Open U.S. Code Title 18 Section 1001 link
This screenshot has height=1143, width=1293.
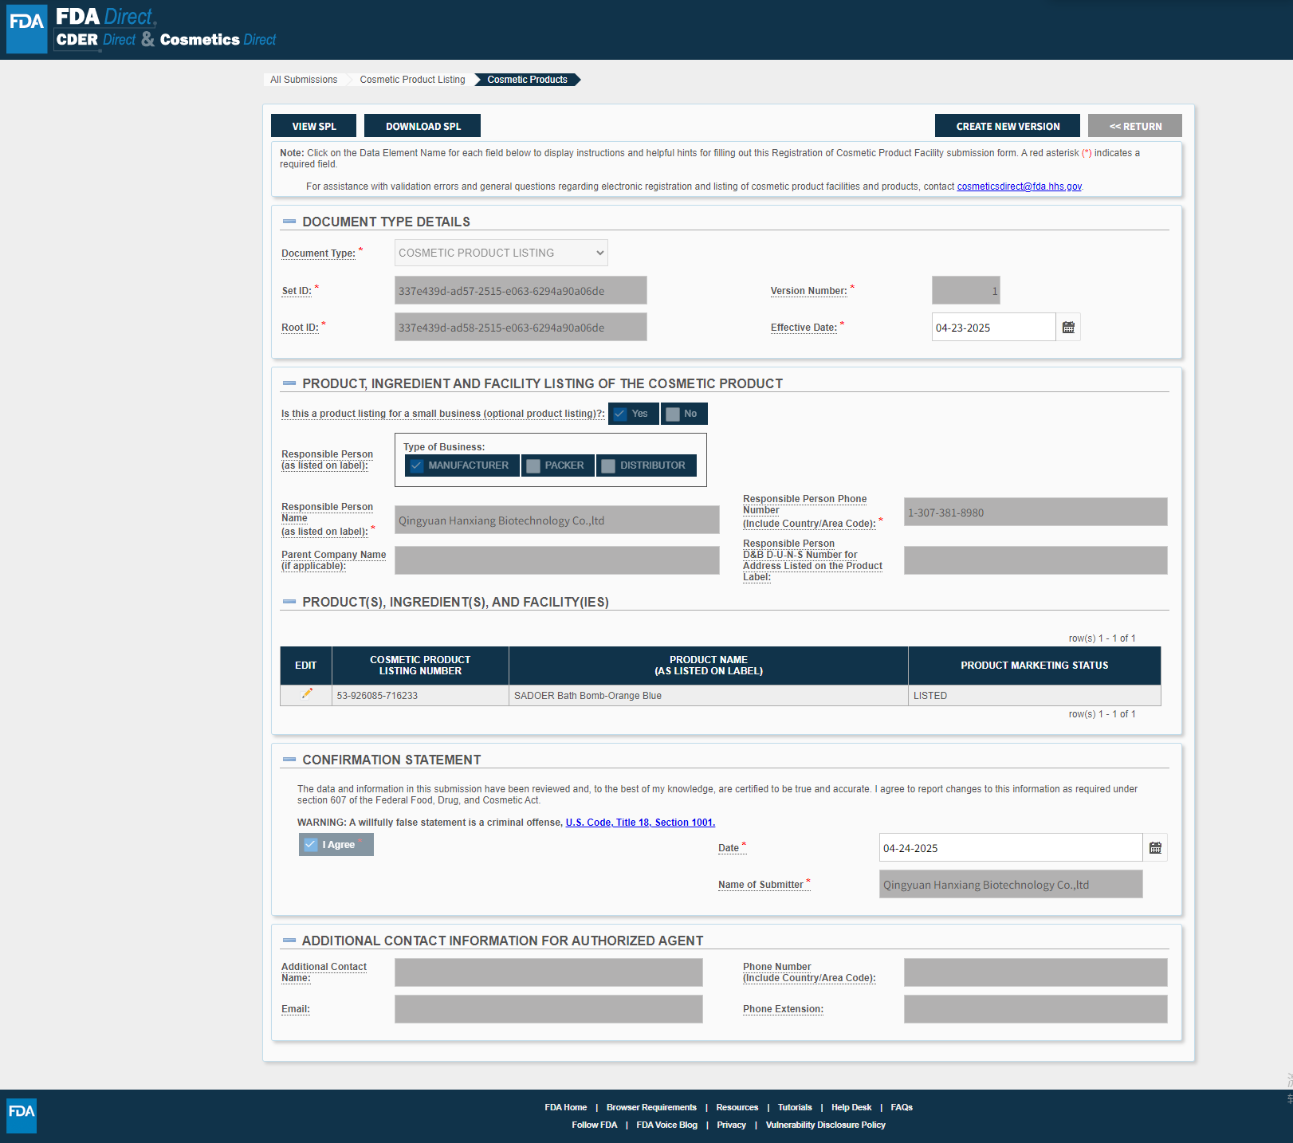(x=640, y=823)
